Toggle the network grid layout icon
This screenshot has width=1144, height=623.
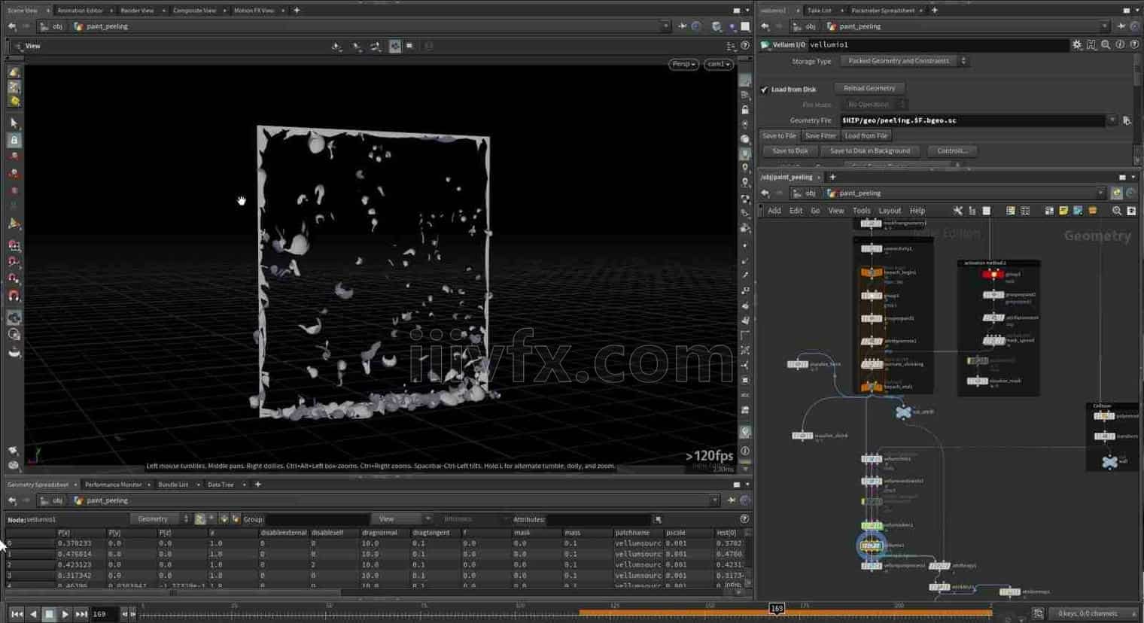[x=1025, y=211]
